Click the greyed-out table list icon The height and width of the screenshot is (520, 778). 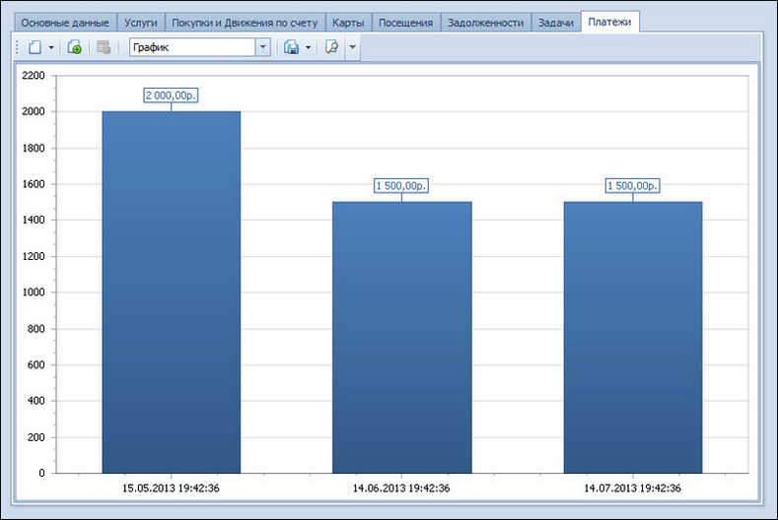coord(104,47)
